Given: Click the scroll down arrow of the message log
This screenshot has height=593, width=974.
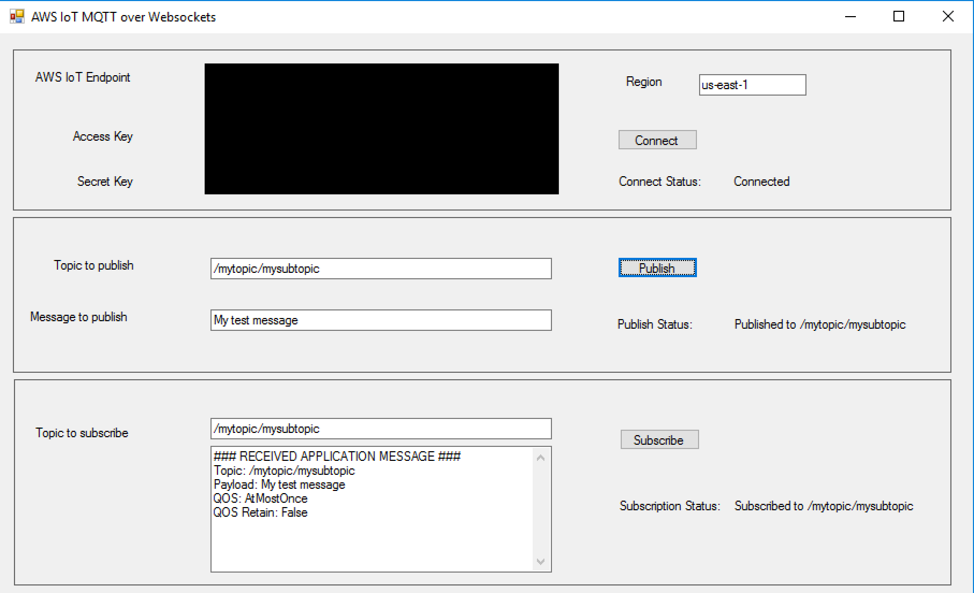Looking at the screenshot, I should pyautogui.click(x=541, y=561).
